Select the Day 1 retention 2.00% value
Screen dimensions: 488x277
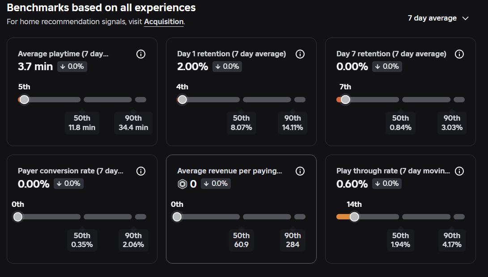pyautogui.click(x=193, y=67)
